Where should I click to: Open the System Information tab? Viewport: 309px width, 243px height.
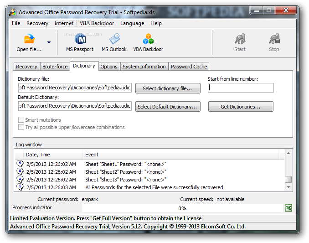point(144,67)
